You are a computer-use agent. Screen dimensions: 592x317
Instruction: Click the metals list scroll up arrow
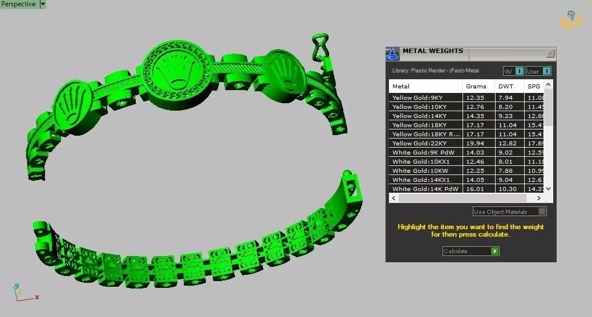click(548, 84)
